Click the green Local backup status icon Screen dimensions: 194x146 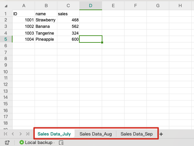click(x=21, y=142)
